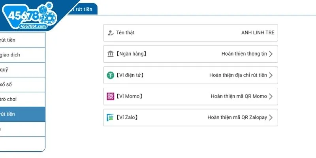
Task: Expand the Ví Zalo row chevron
Action: pyautogui.click(x=271, y=117)
